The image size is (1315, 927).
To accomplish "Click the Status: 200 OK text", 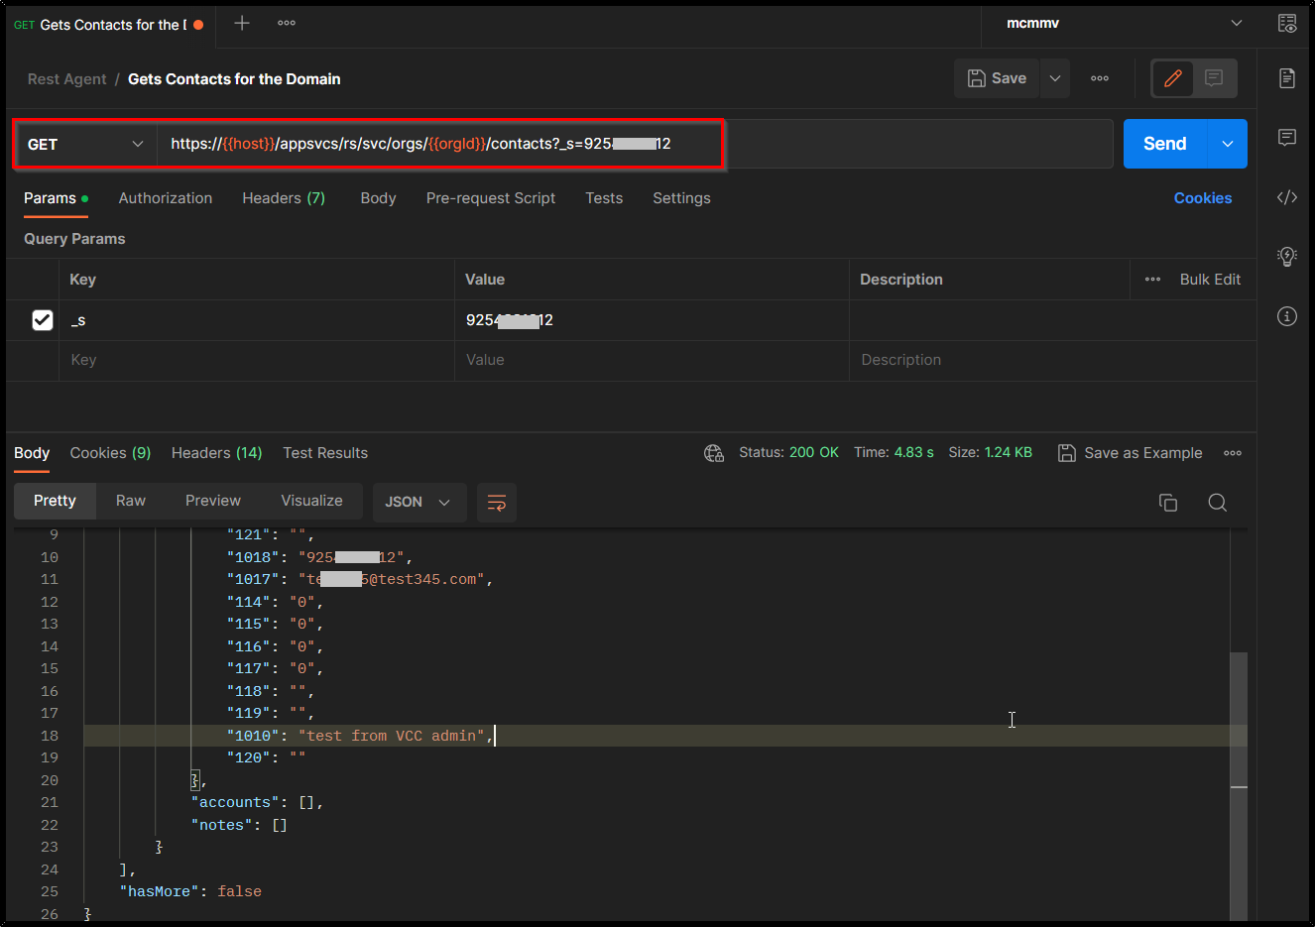I will [x=788, y=452].
